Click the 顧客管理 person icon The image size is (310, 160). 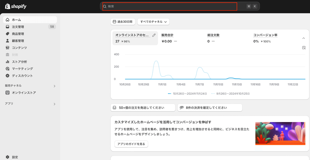click(x=7, y=41)
